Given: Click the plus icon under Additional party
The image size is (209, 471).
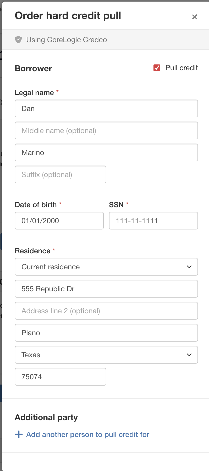Looking at the screenshot, I should (x=19, y=434).
